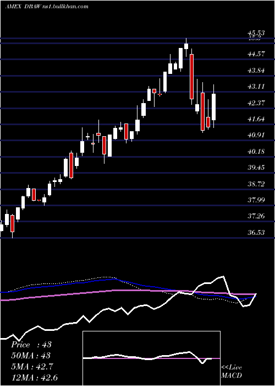
Task: Click the 42.37 price axis label
Action: click(257, 103)
